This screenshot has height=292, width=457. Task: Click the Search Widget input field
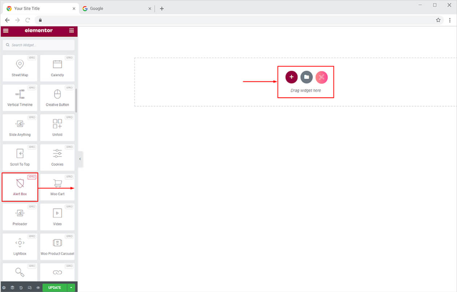click(x=39, y=45)
